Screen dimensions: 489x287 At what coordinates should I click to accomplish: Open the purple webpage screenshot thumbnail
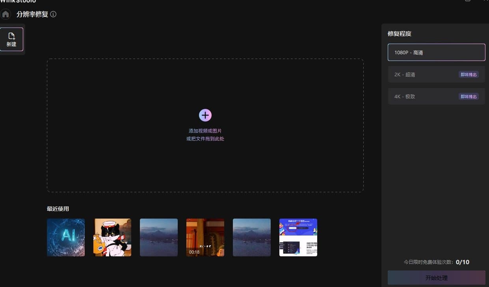[x=298, y=237]
